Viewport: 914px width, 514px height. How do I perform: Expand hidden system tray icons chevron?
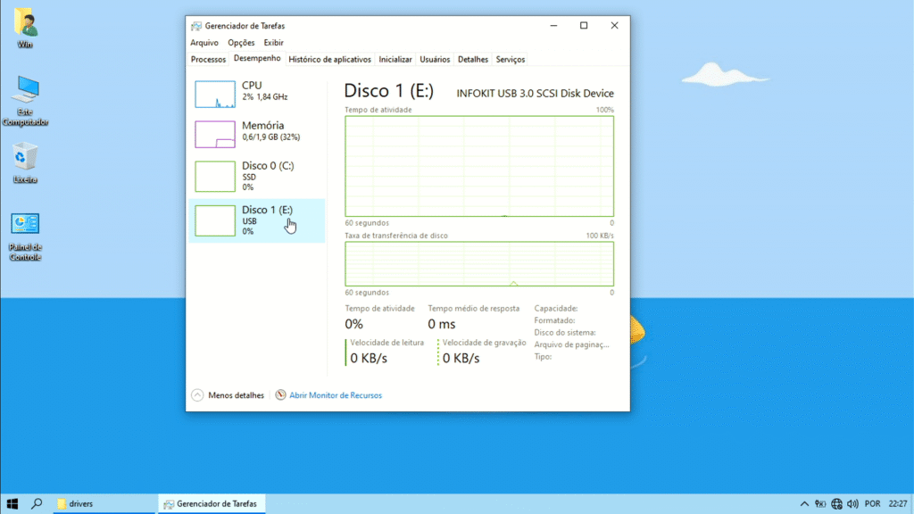(x=804, y=504)
